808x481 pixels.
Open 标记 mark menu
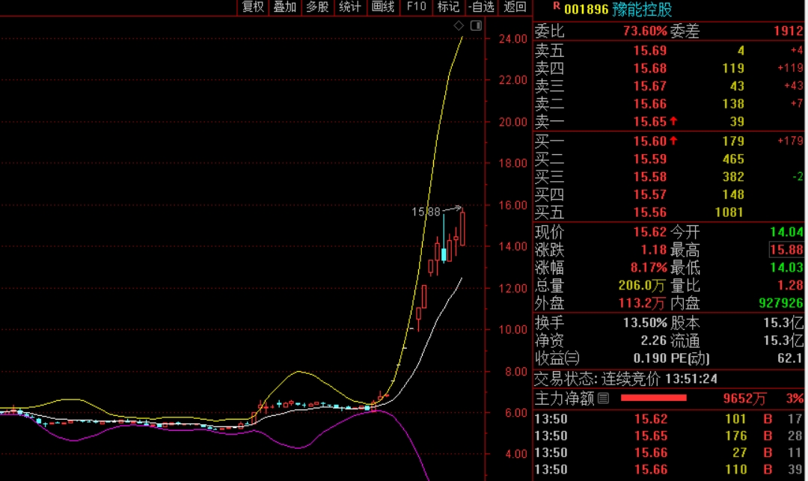coord(448,7)
